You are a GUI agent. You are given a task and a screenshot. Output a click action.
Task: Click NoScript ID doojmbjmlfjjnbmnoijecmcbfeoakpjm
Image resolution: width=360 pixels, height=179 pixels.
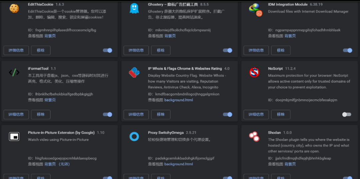click(x=306, y=100)
